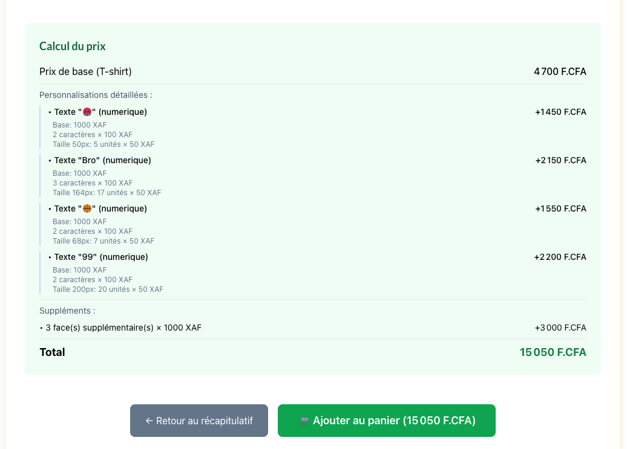Click the +1 450 F.CFA amount
This screenshot has height=449, width=630.
pyautogui.click(x=560, y=112)
